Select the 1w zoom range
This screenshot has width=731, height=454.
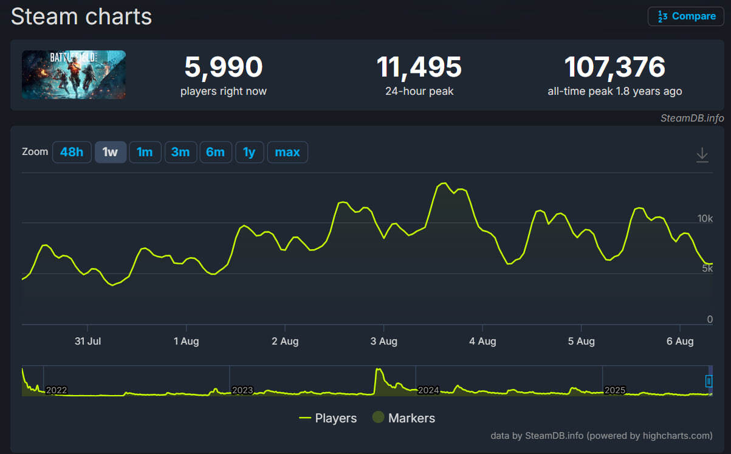[x=110, y=152]
